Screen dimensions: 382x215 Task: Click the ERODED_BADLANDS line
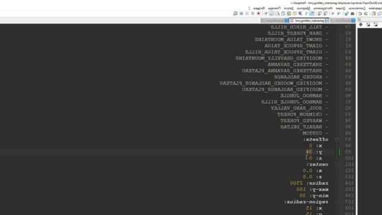tap(301, 77)
